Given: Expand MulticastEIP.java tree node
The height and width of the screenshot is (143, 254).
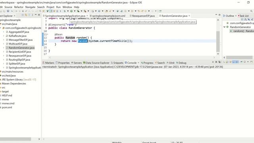Looking at the screenshot, I should pyautogui.click(x=4, y=44).
